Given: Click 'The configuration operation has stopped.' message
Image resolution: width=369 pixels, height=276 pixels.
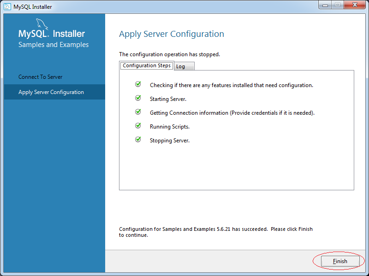Looking at the screenshot, I should [x=169, y=54].
